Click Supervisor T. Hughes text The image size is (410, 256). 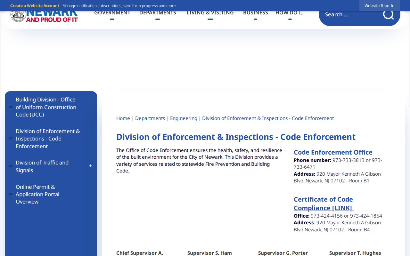tap(355, 253)
